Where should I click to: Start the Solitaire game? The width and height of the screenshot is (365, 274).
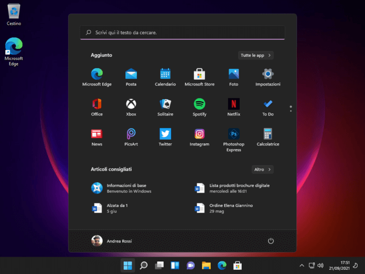(165, 107)
